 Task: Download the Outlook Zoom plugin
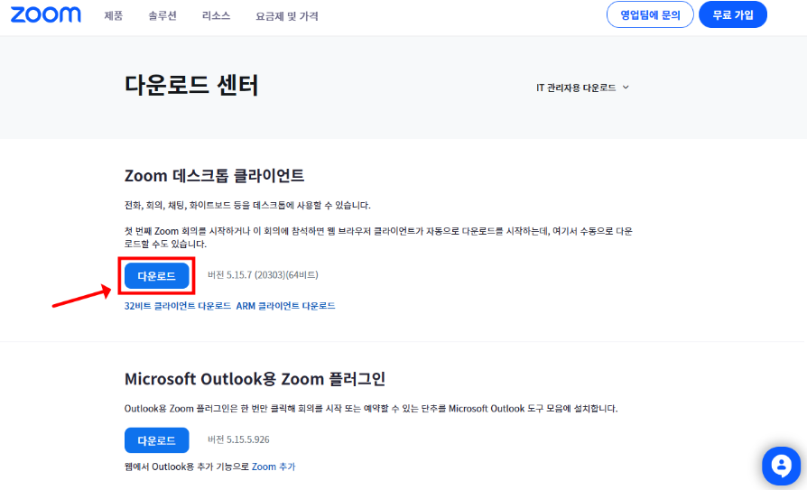point(156,440)
